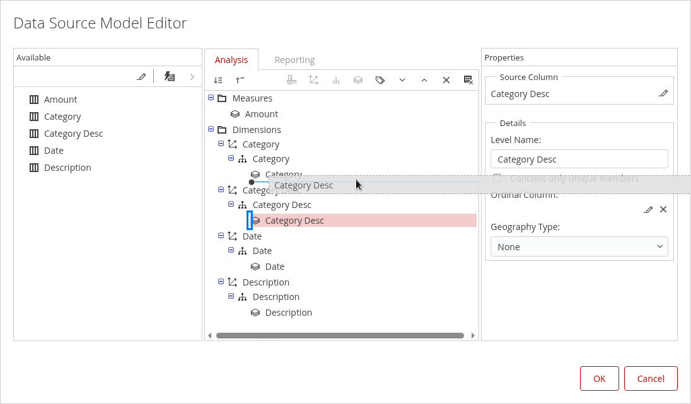Move the selected level down

(x=402, y=80)
